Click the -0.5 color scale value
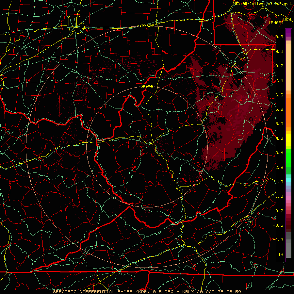This screenshot has height=294, width=294. [278, 225]
